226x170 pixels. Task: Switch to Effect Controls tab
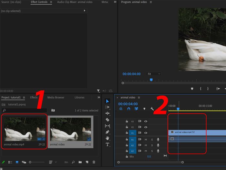[x=39, y=2]
